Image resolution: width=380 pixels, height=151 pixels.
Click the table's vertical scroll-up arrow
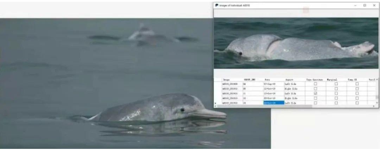pyautogui.click(x=377, y=80)
